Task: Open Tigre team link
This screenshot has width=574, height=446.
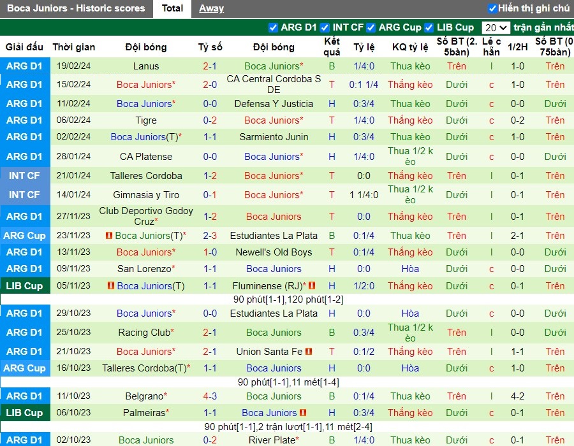Action: [x=146, y=120]
